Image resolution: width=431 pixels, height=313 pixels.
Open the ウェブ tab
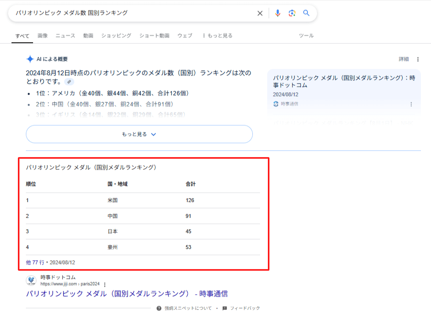pos(185,35)
